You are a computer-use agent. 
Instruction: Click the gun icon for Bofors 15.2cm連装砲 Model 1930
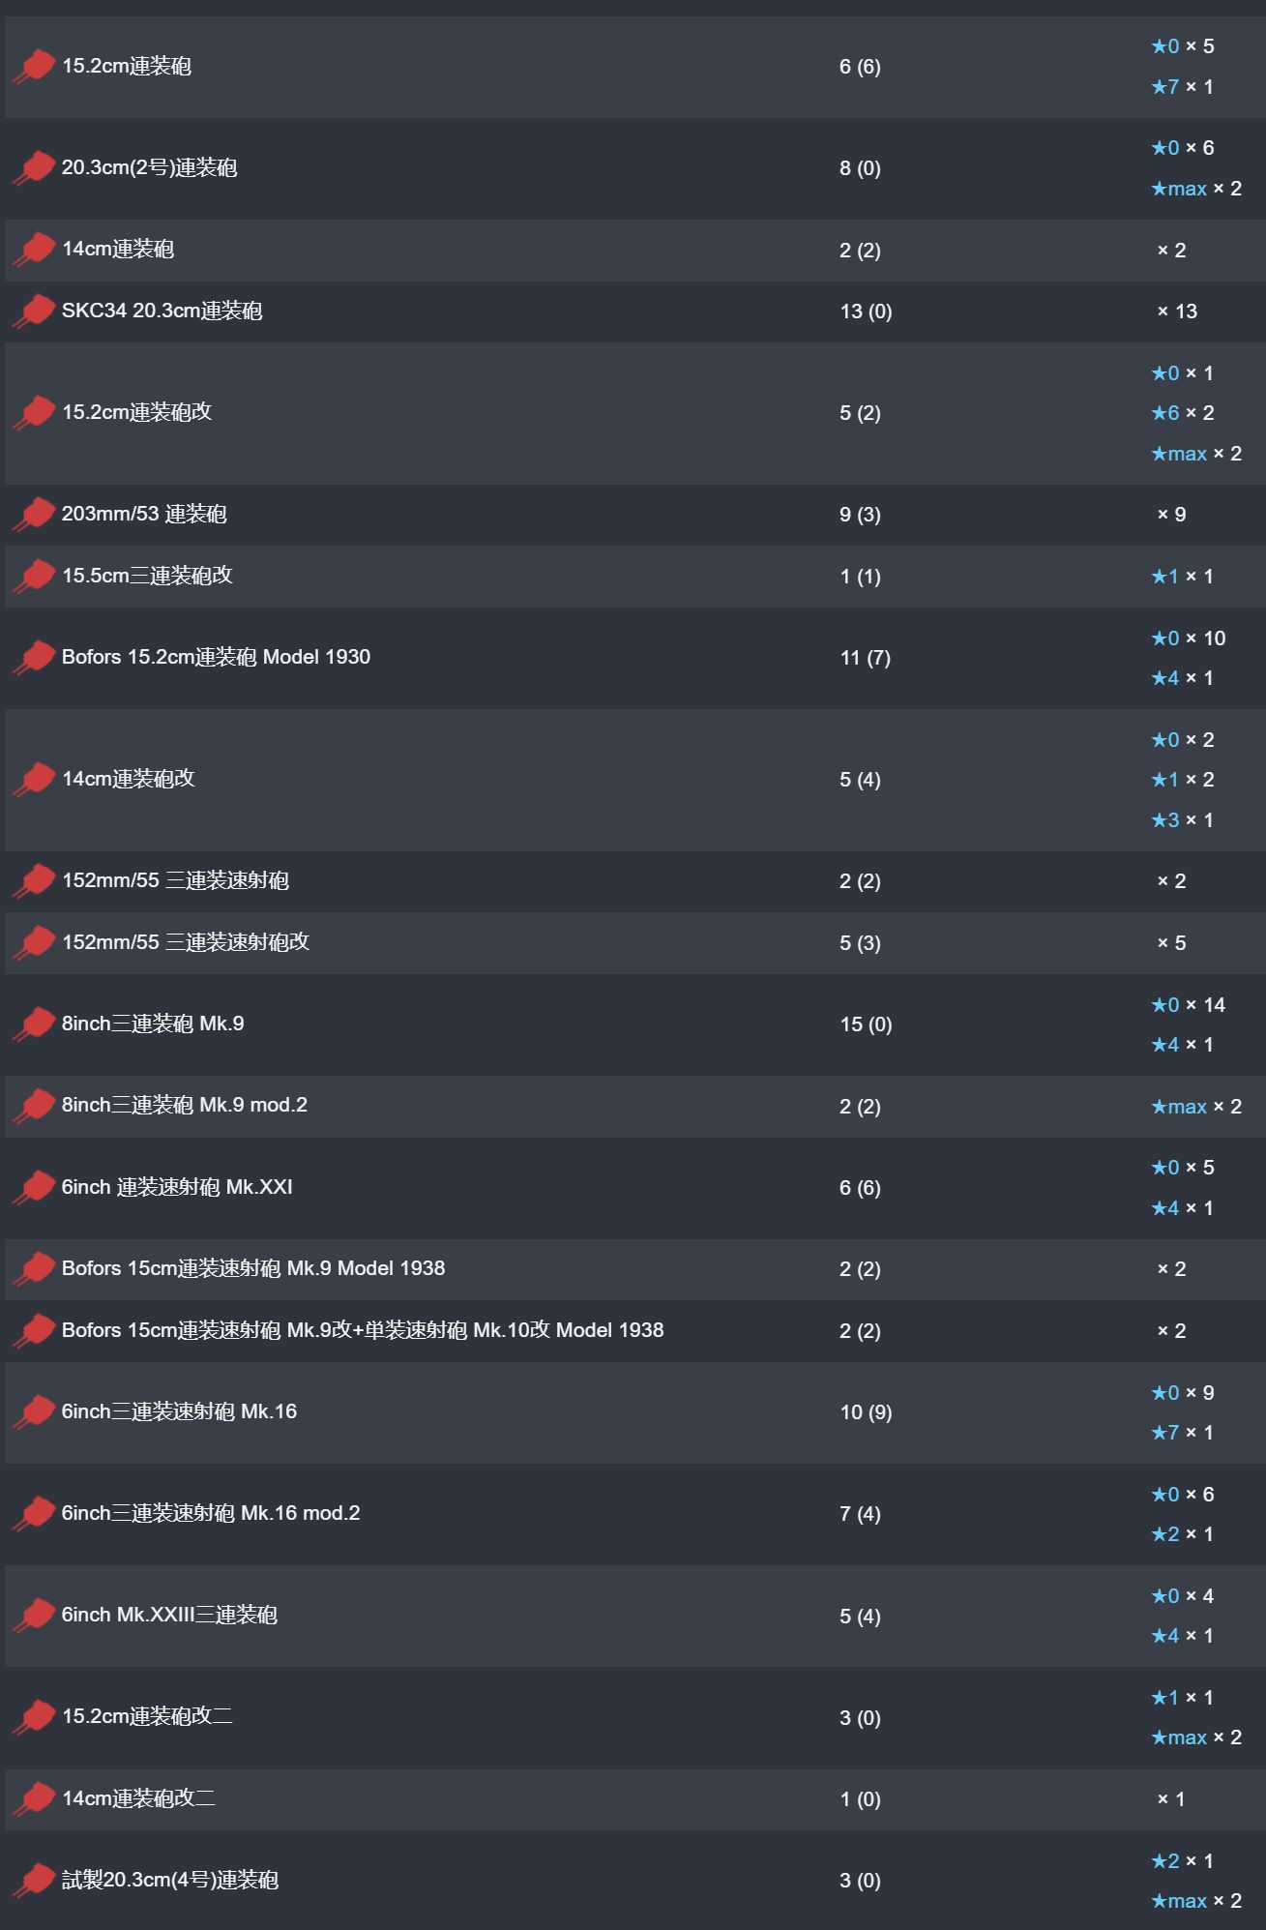[x=33, y=658]
